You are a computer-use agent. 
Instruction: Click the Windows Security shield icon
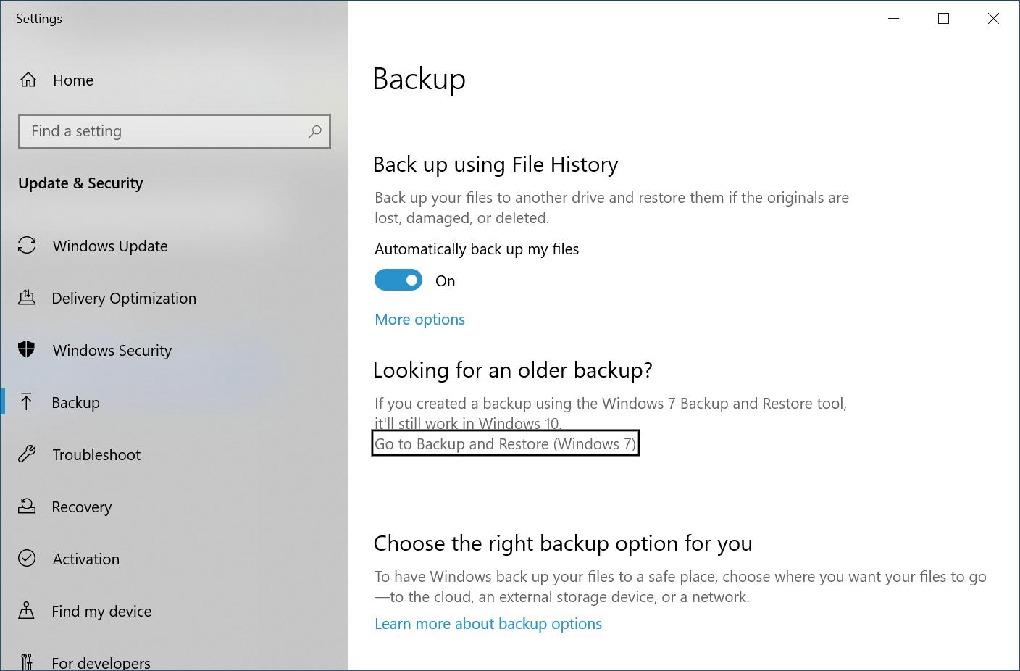coord(27,350)
